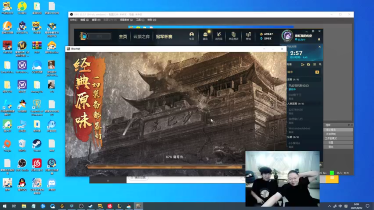Click summoner avatar in League client
374x210 pixels.
pyautogui.click(x=287, y=36)
